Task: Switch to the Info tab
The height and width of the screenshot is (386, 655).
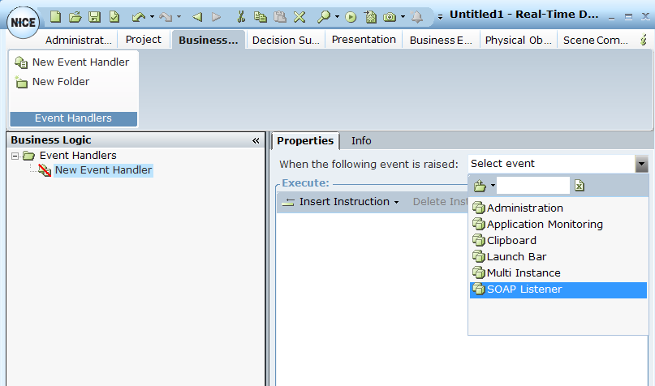Action: click(x=361, y=140)
